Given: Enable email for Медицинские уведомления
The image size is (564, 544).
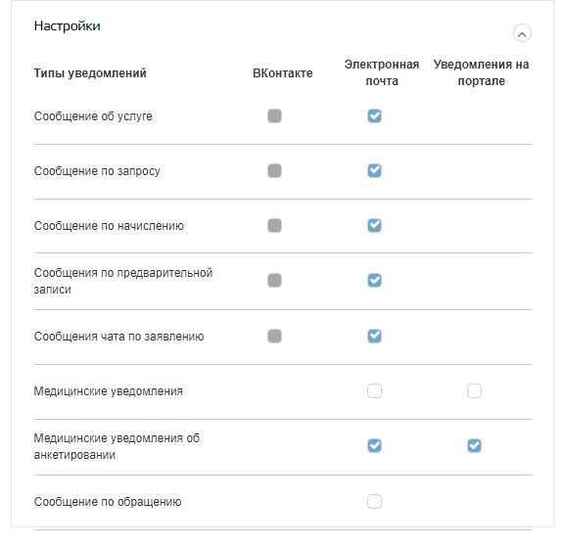Looking at the screenshot, I should [374, 391].
